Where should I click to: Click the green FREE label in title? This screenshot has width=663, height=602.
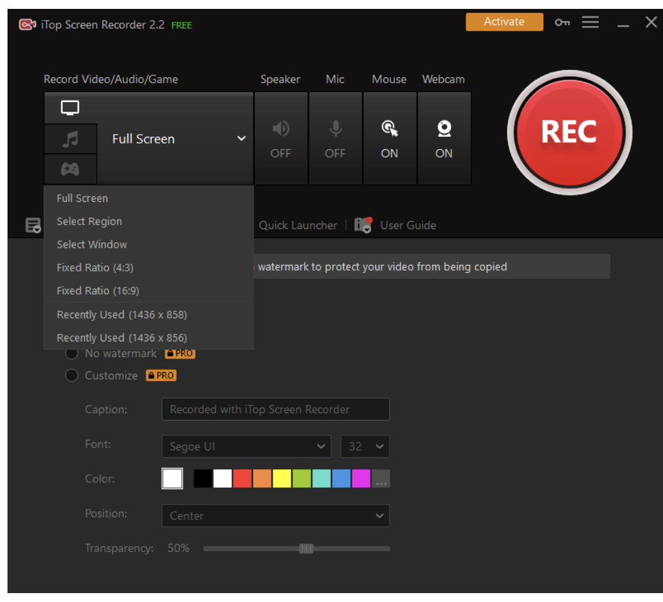click(182, 25)
